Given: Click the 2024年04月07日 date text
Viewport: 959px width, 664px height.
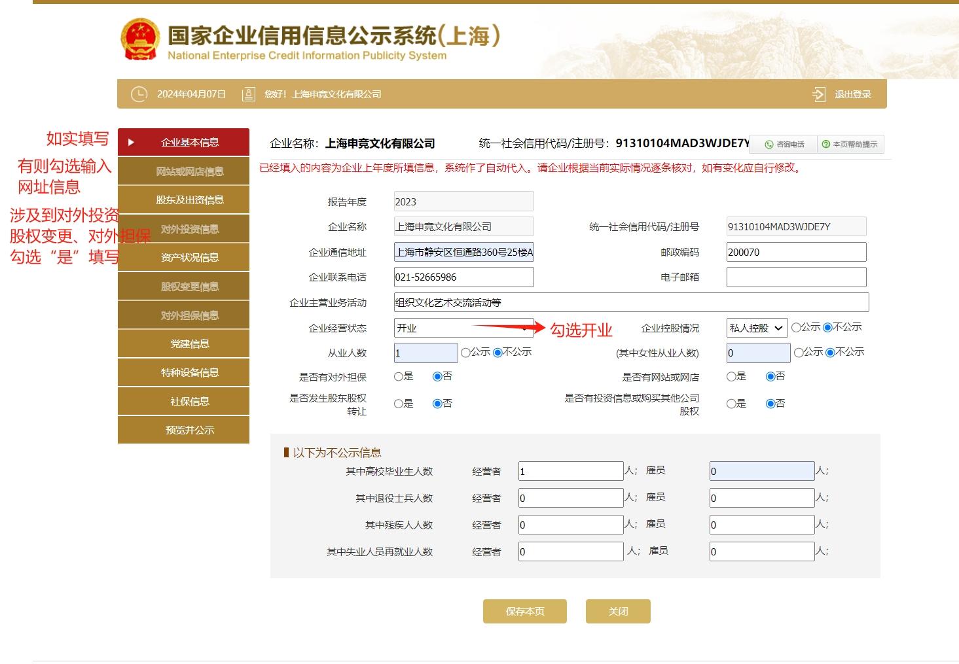Looking at the screenshot, I should (191, 94).
